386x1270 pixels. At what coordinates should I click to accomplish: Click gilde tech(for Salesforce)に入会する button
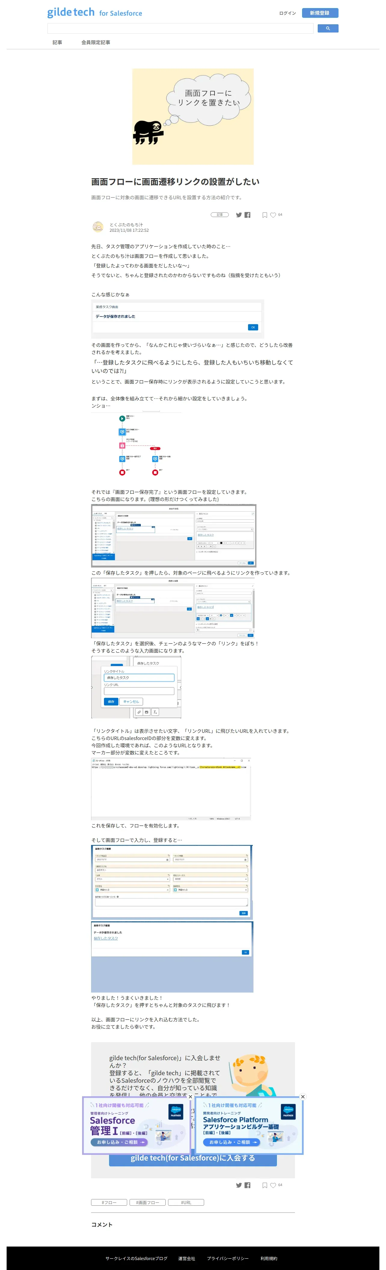point(193,1158)
